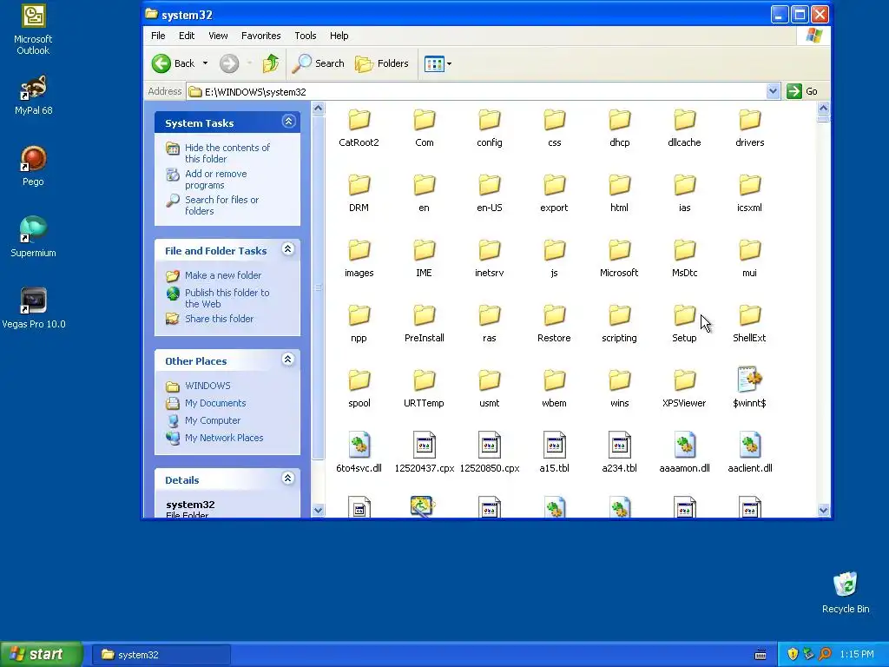Click the Up folder toolbar icon
Screen dimensions: 889x667
point(271,63)
